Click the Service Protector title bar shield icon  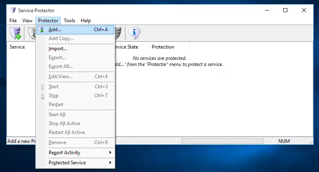13,10
